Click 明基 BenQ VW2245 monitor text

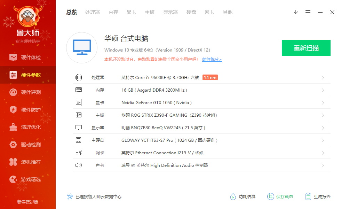pos(163,128)
